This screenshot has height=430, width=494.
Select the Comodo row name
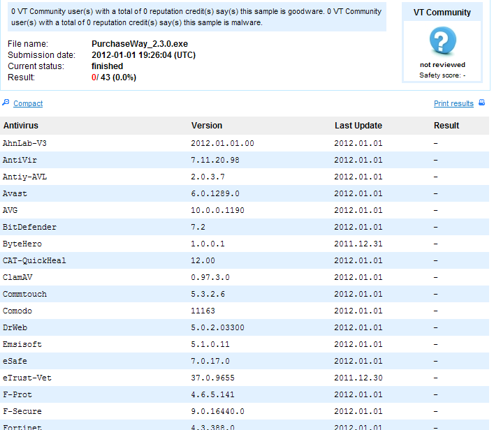17,311
